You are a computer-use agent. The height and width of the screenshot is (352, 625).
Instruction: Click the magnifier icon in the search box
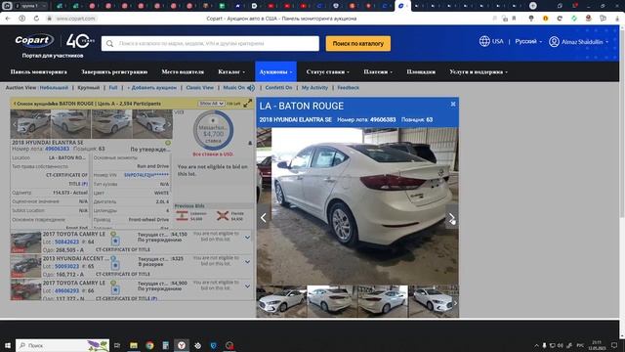pyautogui.click(x=109, y=43)
